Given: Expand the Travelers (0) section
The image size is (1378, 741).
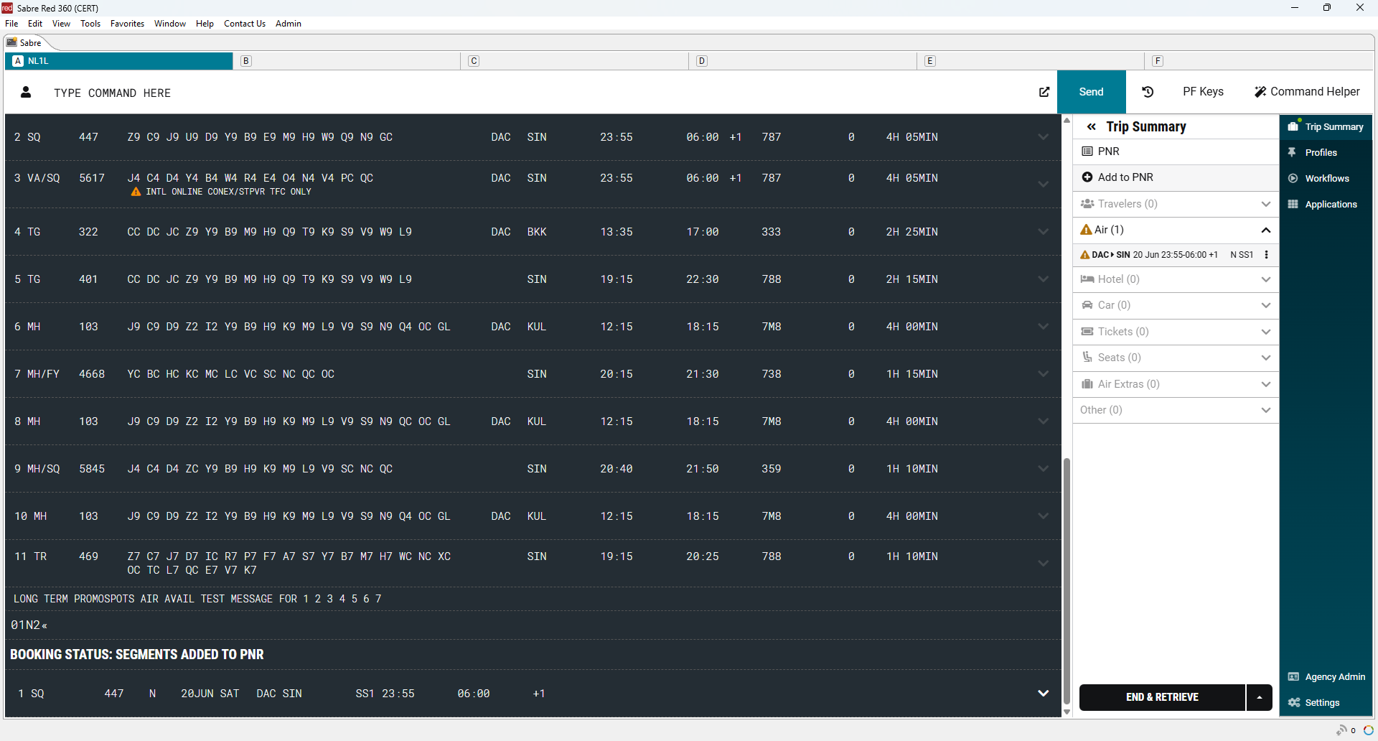Looking at the screenshot, I should pos(1265,204).
